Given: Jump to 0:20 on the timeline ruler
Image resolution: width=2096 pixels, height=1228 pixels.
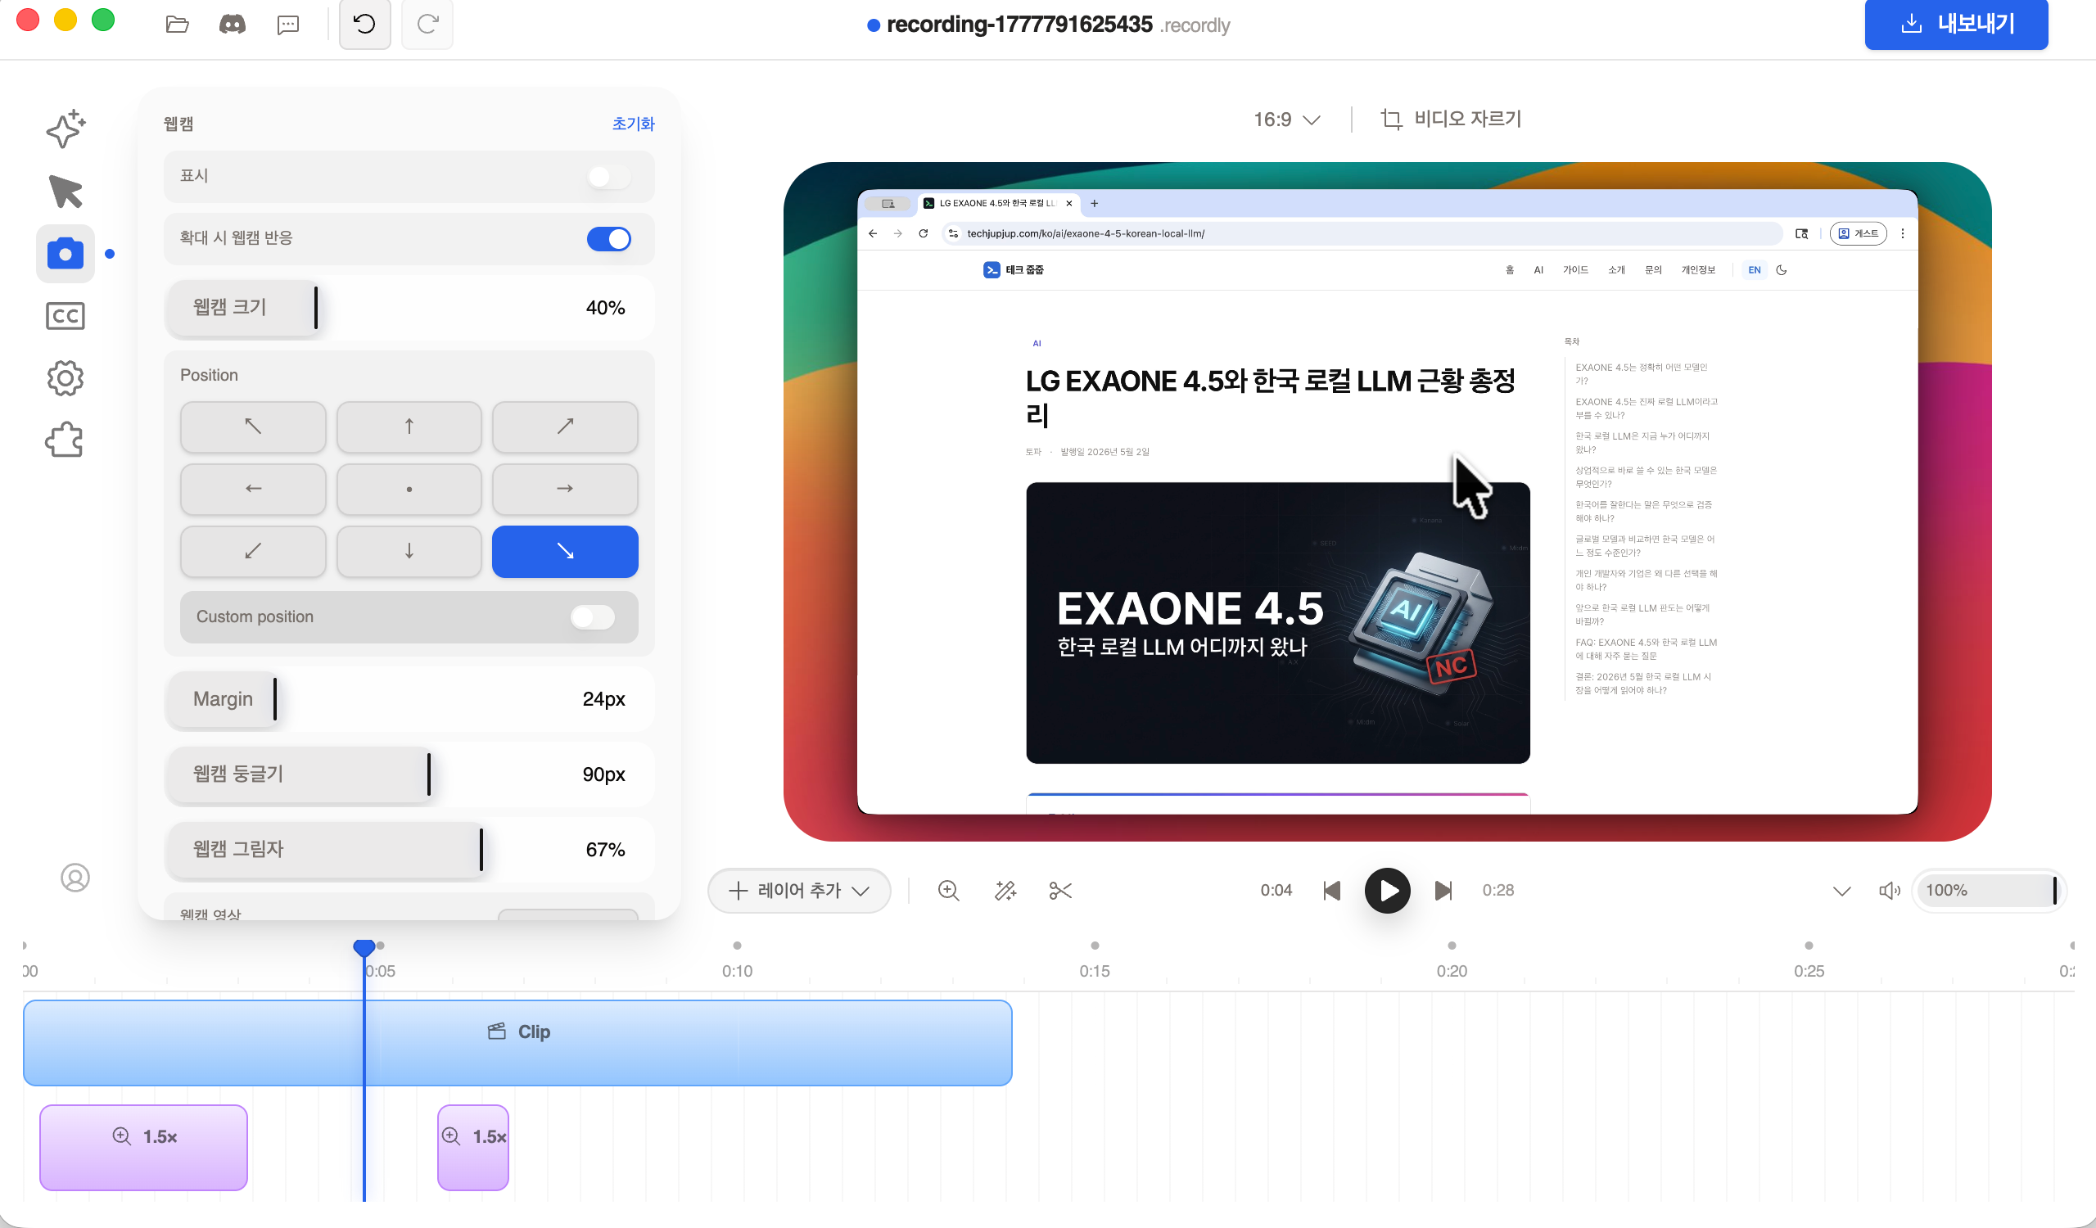Looking at the screenshot, I should 1452,971.
